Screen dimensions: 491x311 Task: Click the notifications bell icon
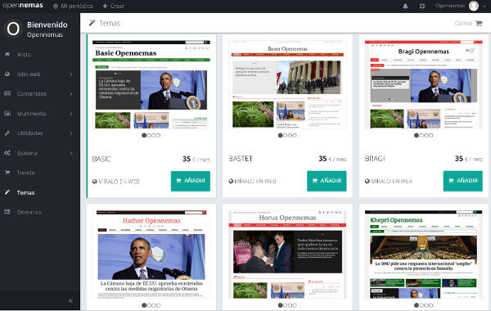coord(405,6)
